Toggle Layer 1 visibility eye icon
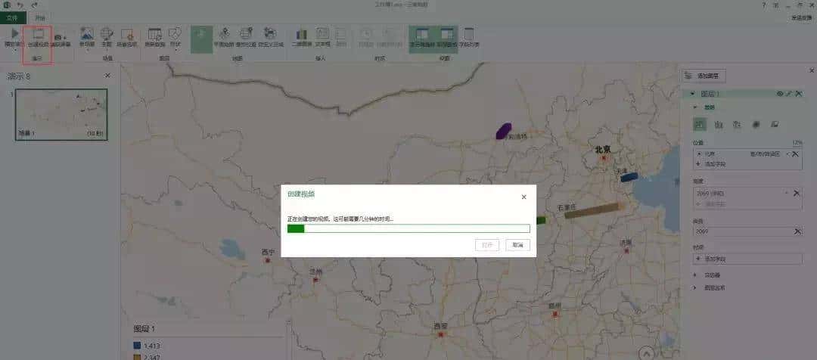Image resolution: width=817 pixels, height=360 pixels. (x=779, y=94)
